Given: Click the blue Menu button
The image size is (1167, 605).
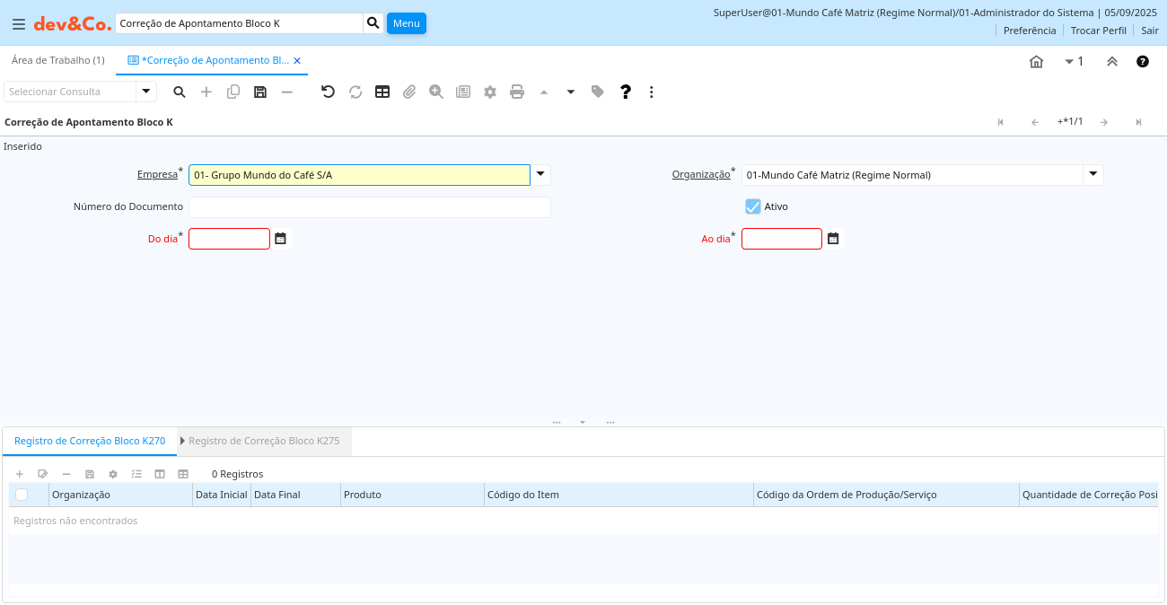Looking at the screenshot, I should click(x=406, y=23).
